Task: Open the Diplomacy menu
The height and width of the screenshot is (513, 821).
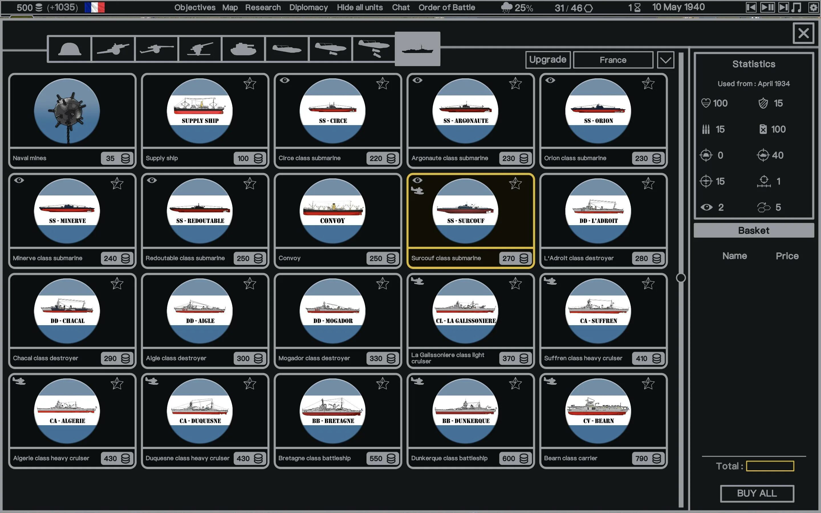Action: point(308,7)
